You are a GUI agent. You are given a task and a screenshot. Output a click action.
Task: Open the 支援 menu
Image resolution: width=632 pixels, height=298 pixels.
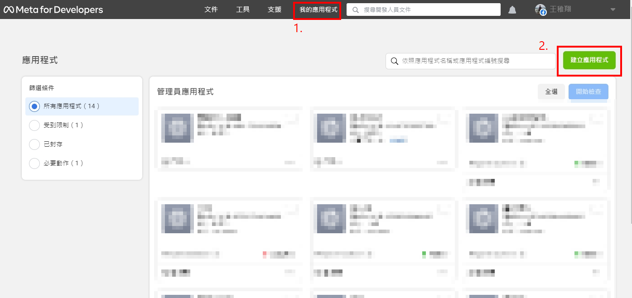coord(275,10)
